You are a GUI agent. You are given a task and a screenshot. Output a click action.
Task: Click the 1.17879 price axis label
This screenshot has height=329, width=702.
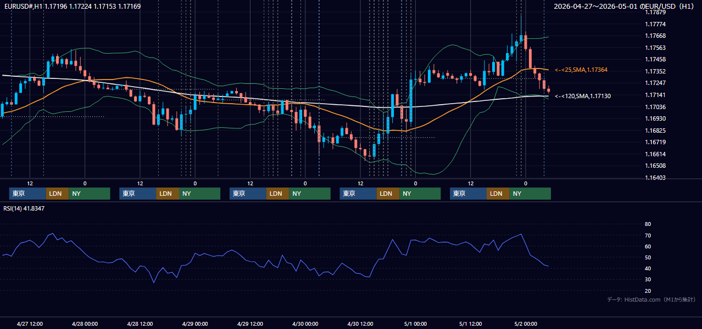(x=655, y=12)
